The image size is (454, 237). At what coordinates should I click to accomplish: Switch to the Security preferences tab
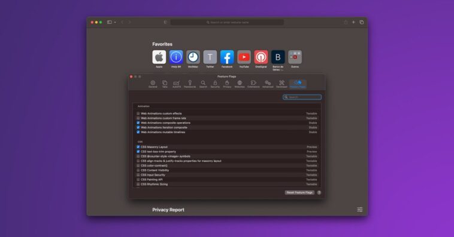pos(215,84)
